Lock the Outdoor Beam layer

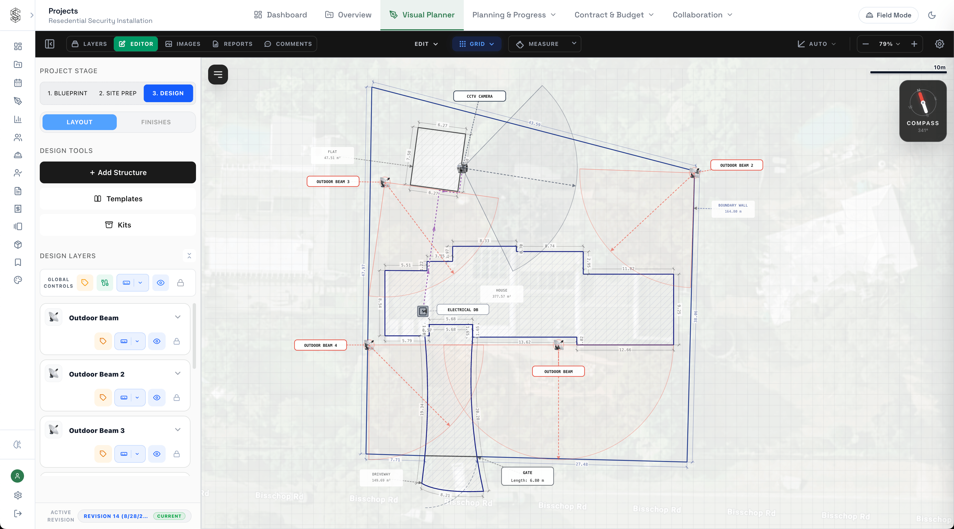(x=177, y=341)
